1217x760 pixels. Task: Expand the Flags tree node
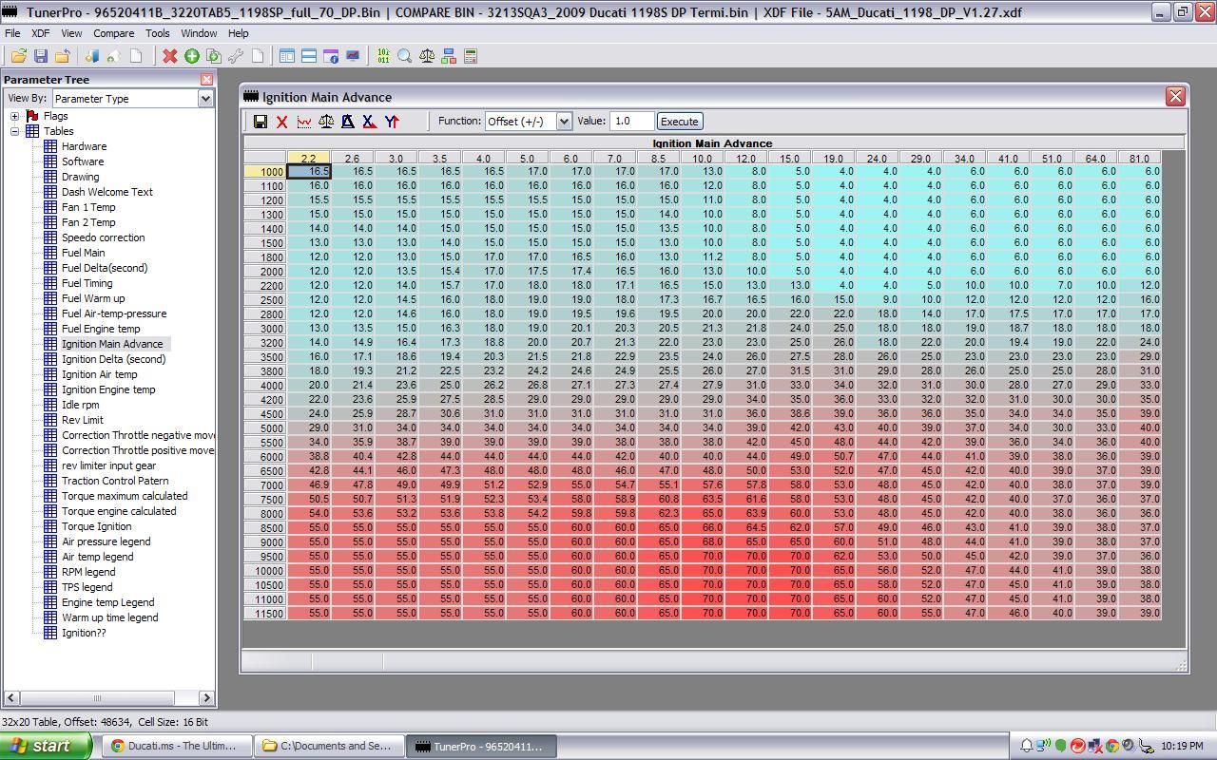pos(15,116)
